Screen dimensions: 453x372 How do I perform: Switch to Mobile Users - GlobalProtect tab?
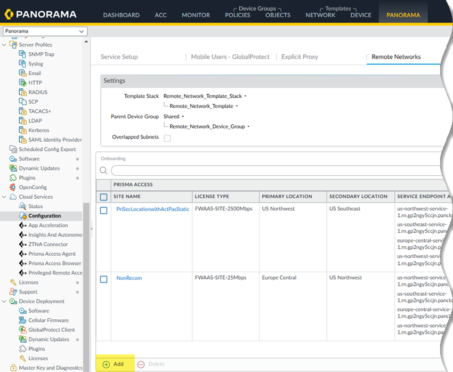[x=230, y=57]
